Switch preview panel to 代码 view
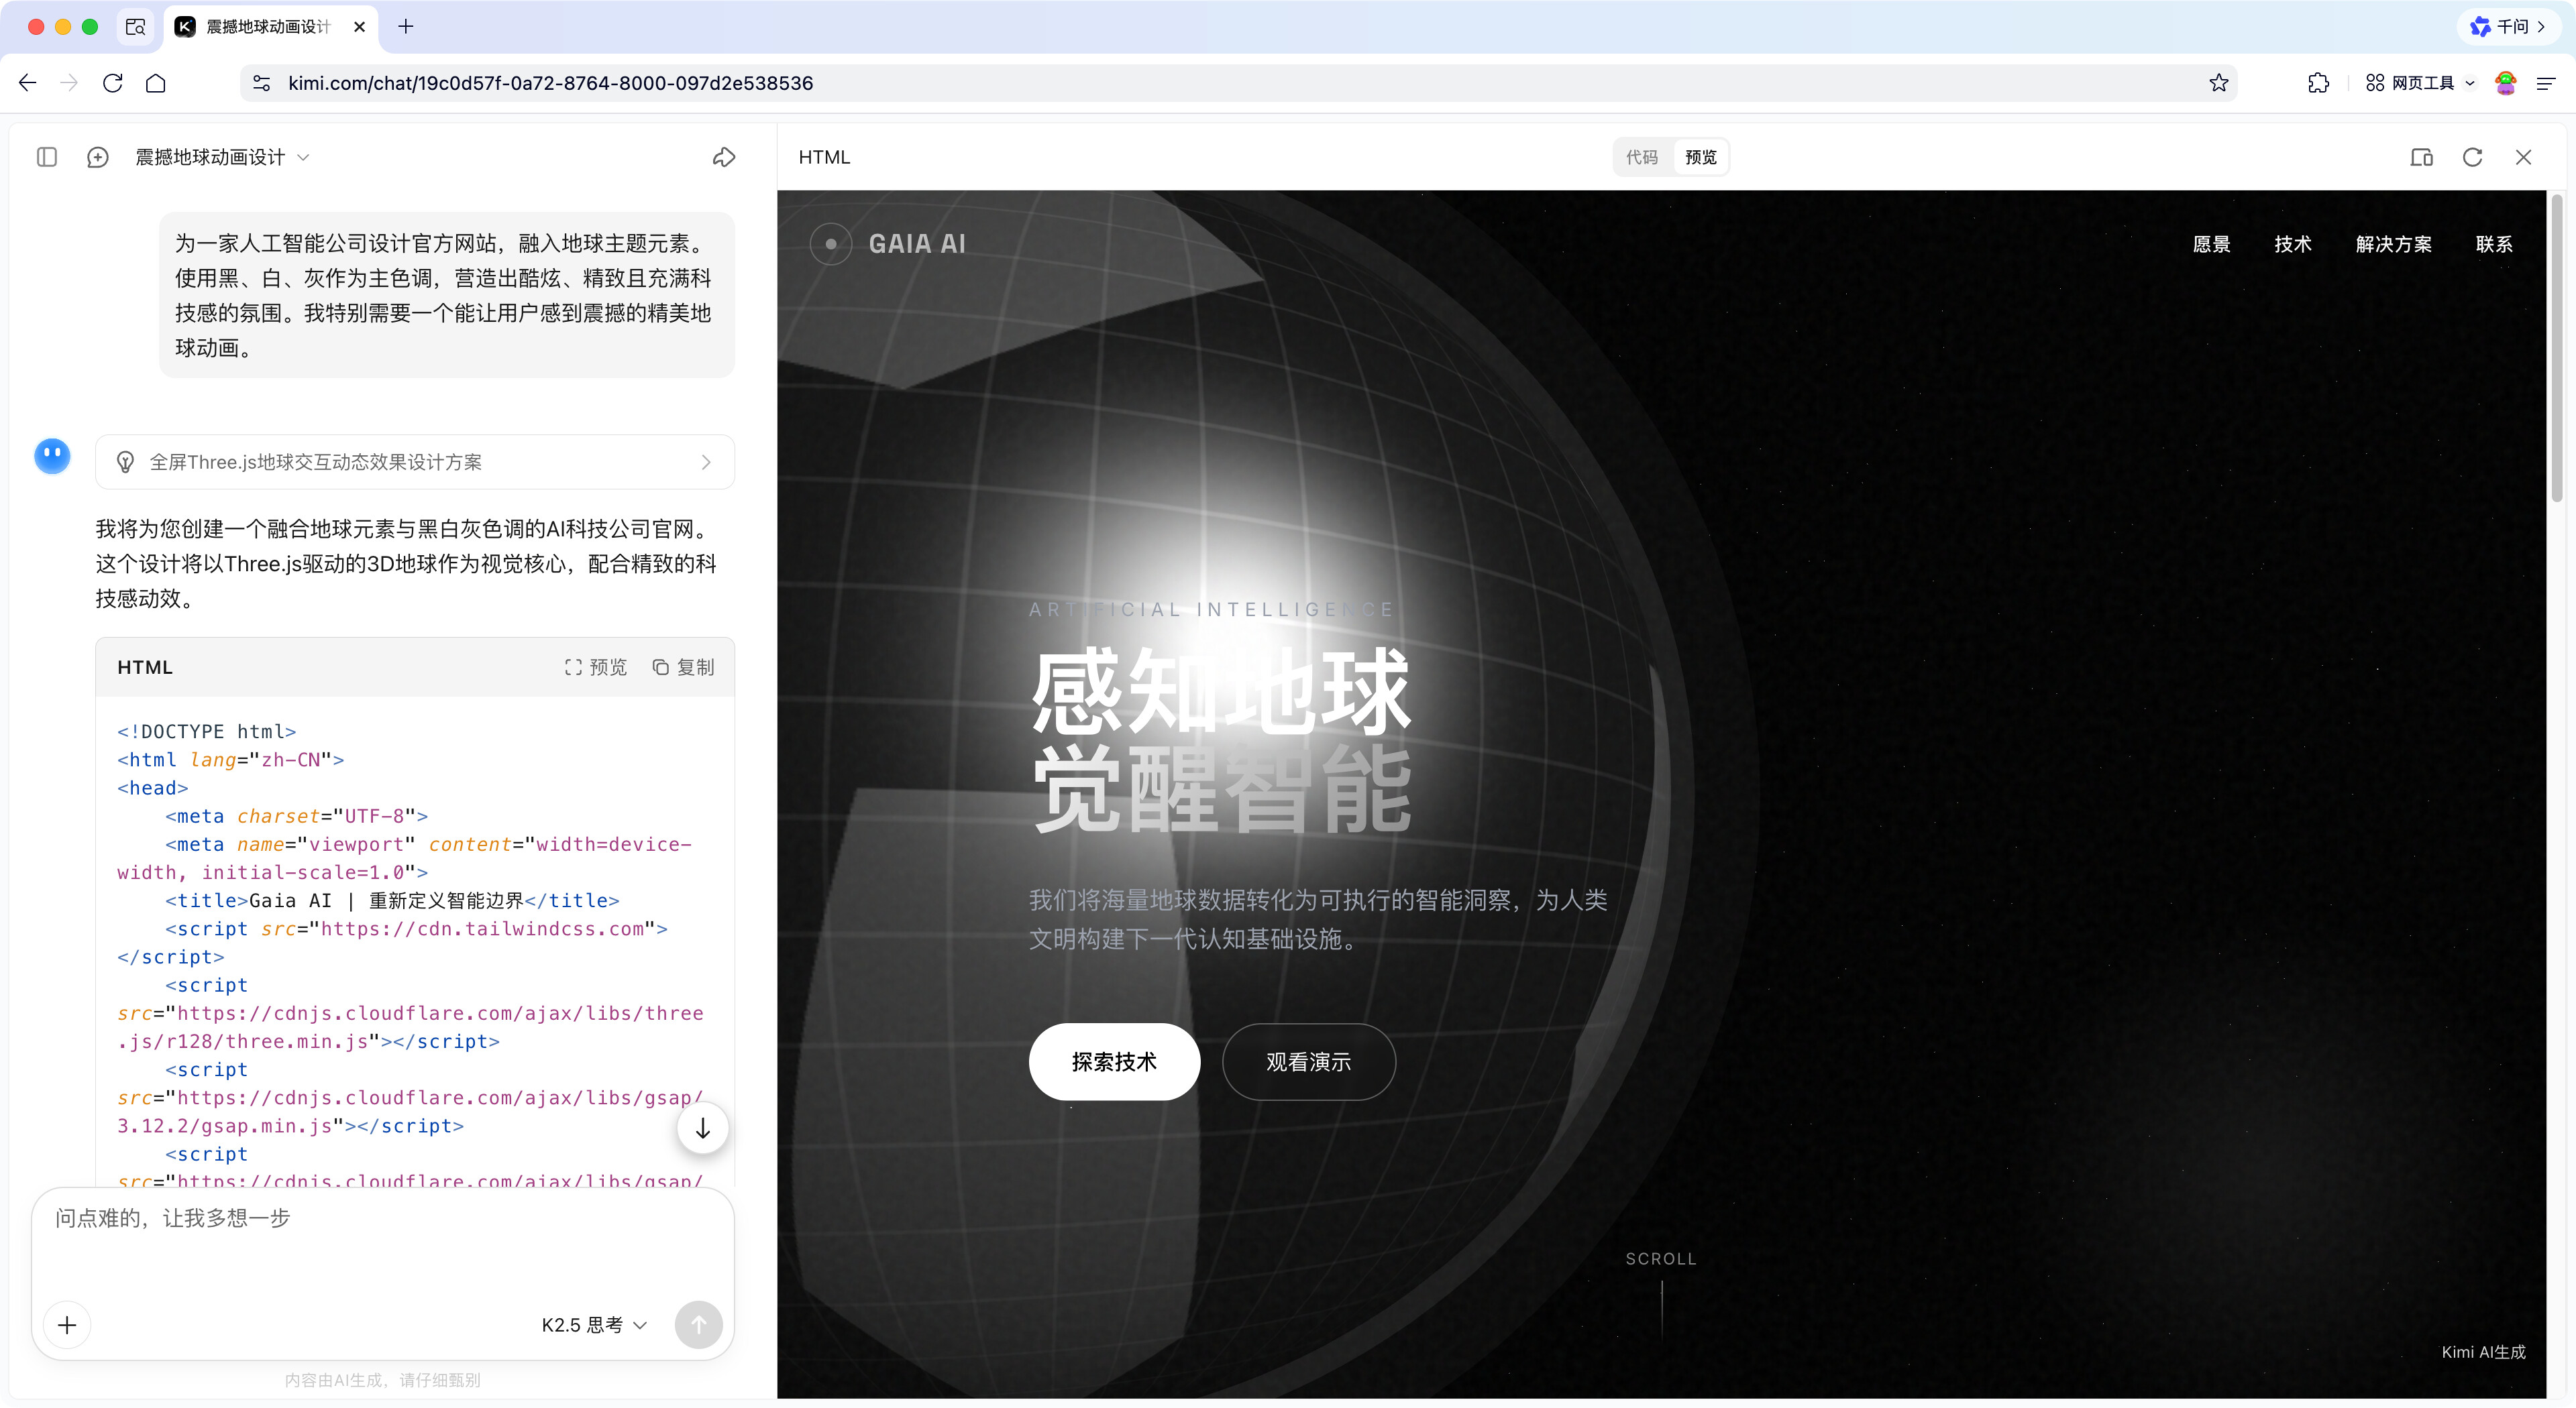Viewport: 2576px width, 1408px height. 1641,157
